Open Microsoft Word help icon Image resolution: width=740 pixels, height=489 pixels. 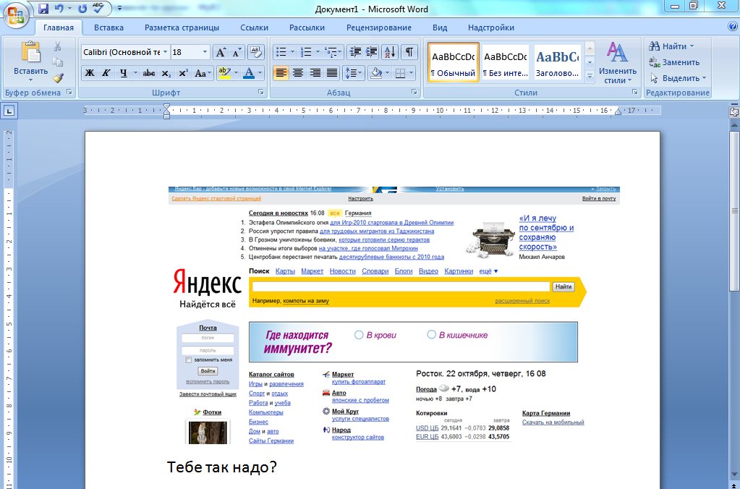click(x=733, y=27)
